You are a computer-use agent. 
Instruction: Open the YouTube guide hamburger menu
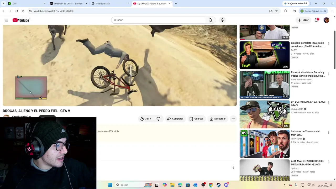pyautogui.click(x=6, y=20)
